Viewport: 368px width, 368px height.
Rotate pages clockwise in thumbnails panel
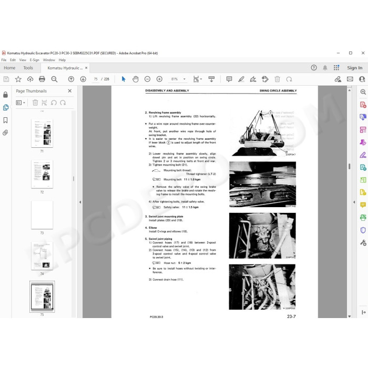(x=63, y=103)
